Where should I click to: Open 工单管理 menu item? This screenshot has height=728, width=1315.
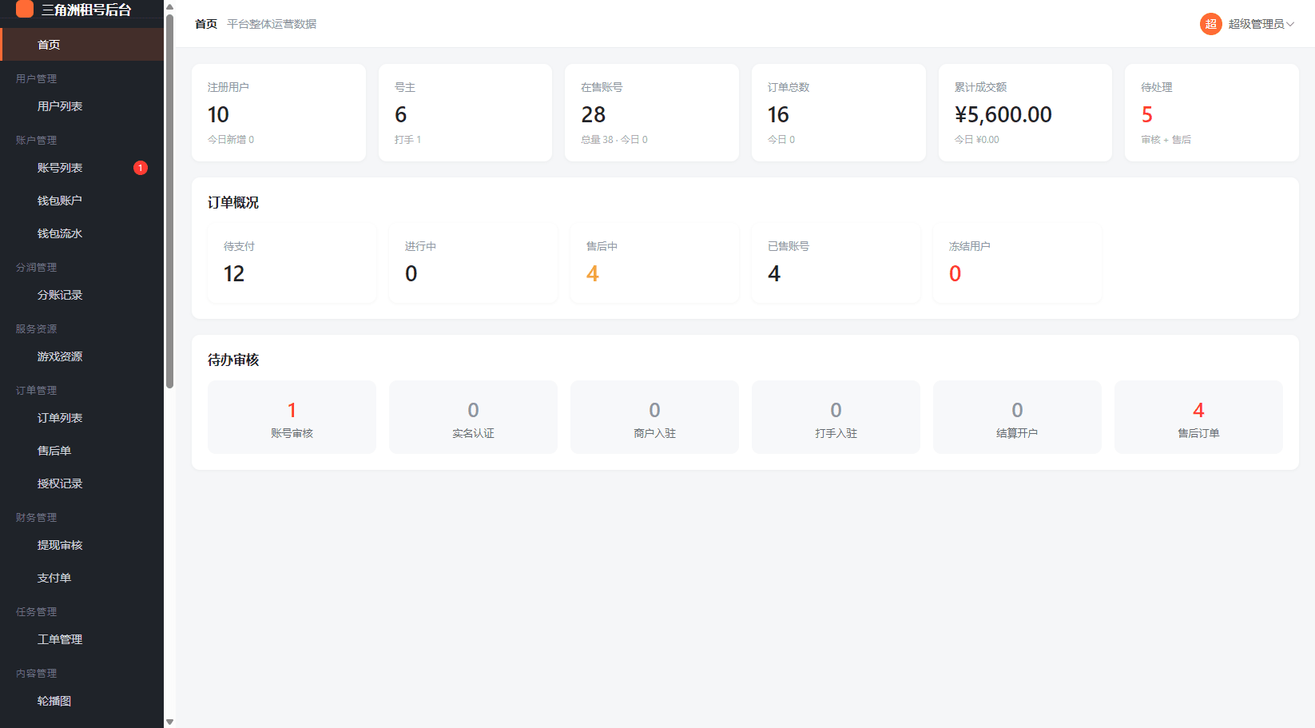coord(82,639)
